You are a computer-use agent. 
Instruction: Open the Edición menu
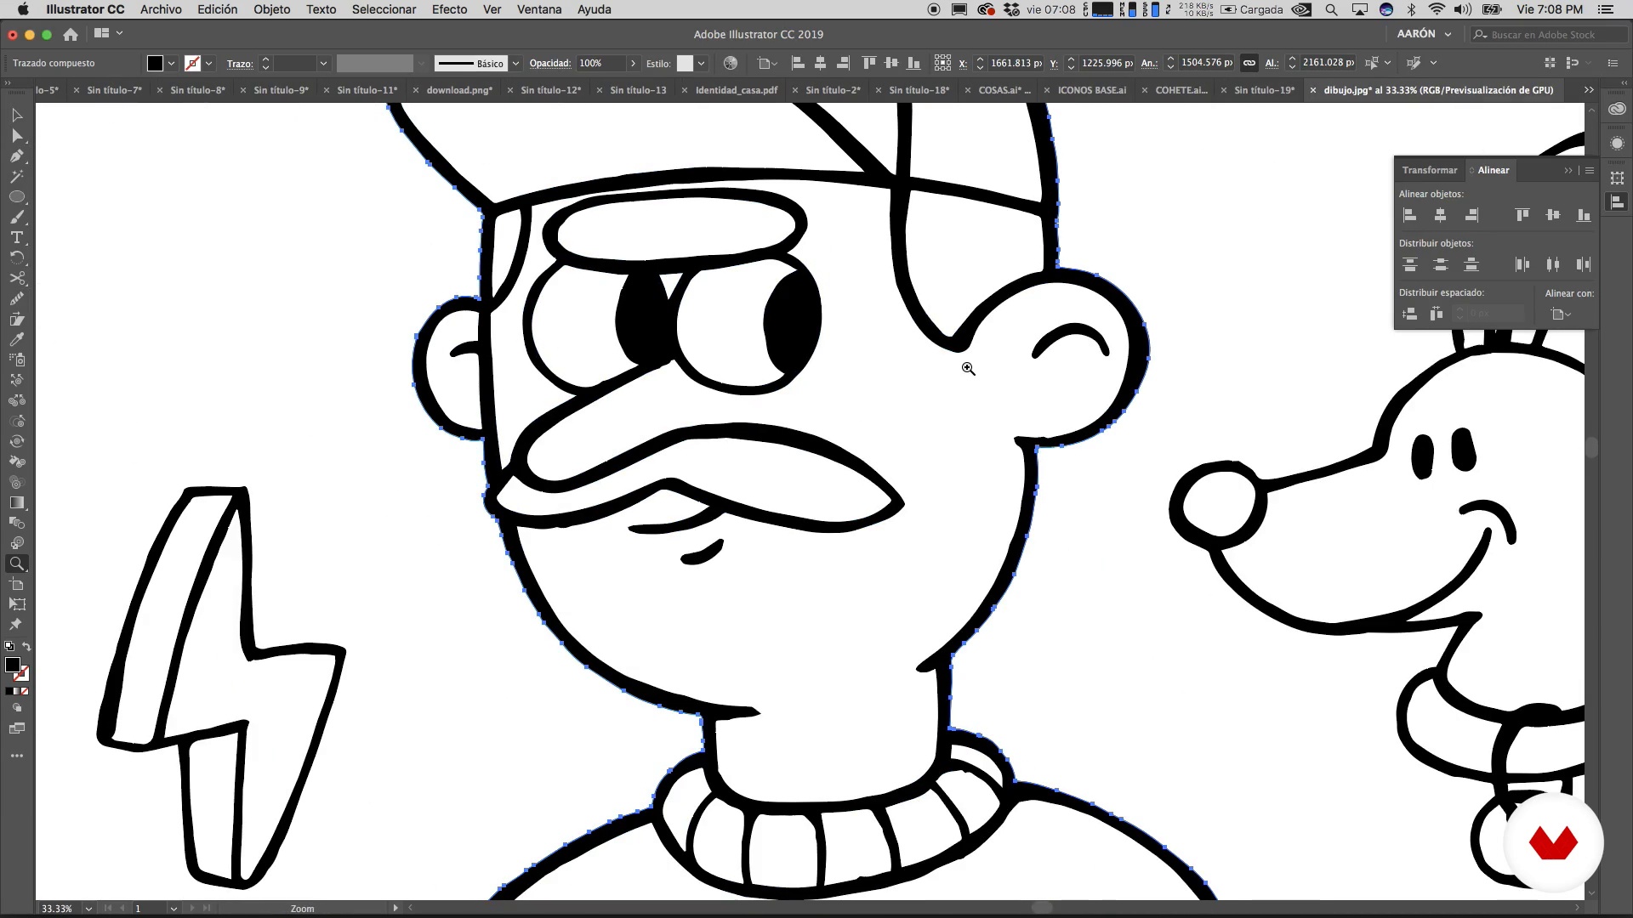(x=218, y=9)
